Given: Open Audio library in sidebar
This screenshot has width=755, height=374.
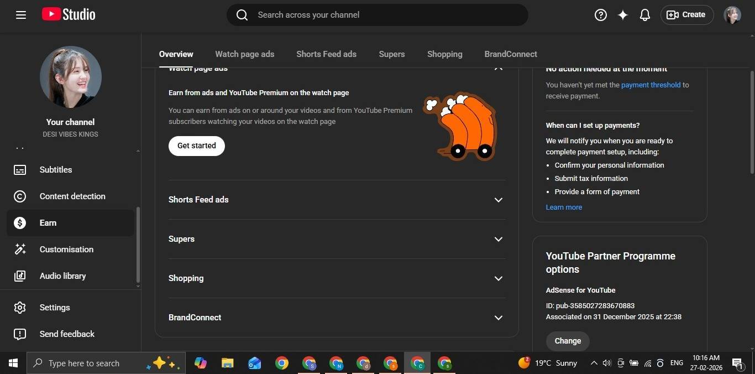Looking at the screenshot, I should click(62, 276).
